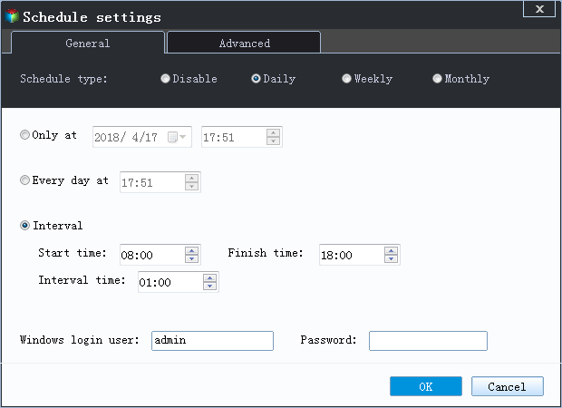Click the app logo icon in title bar
This screenshot has height=408, width=562.
pos(12,16)
